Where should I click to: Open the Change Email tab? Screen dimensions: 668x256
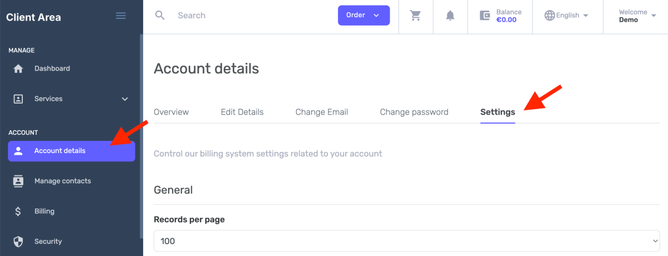pyautogui.click(x=322, y=112)
